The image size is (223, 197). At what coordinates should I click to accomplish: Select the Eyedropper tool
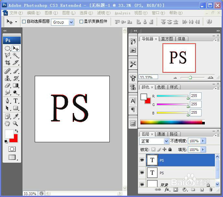(16, 116)
